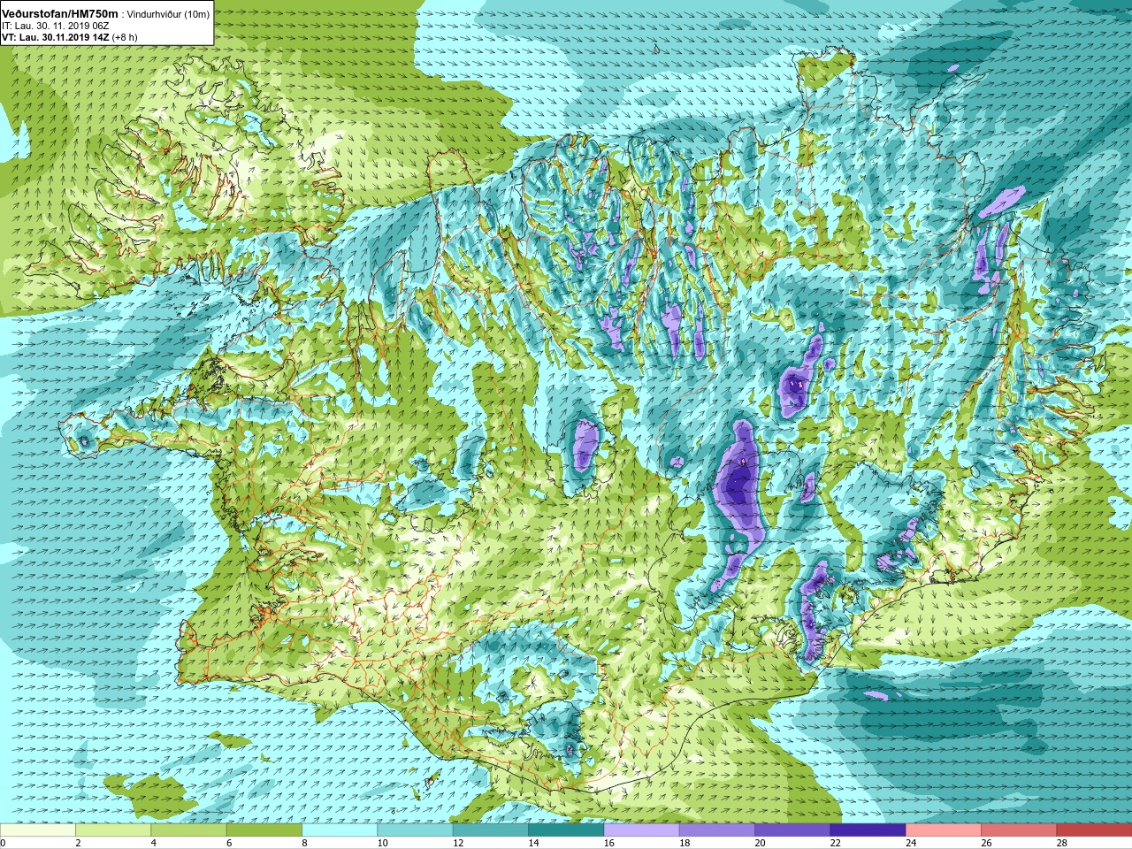Click the 4–6 green legend swatch
The image size is (1132, 849).
click(188, 830)
